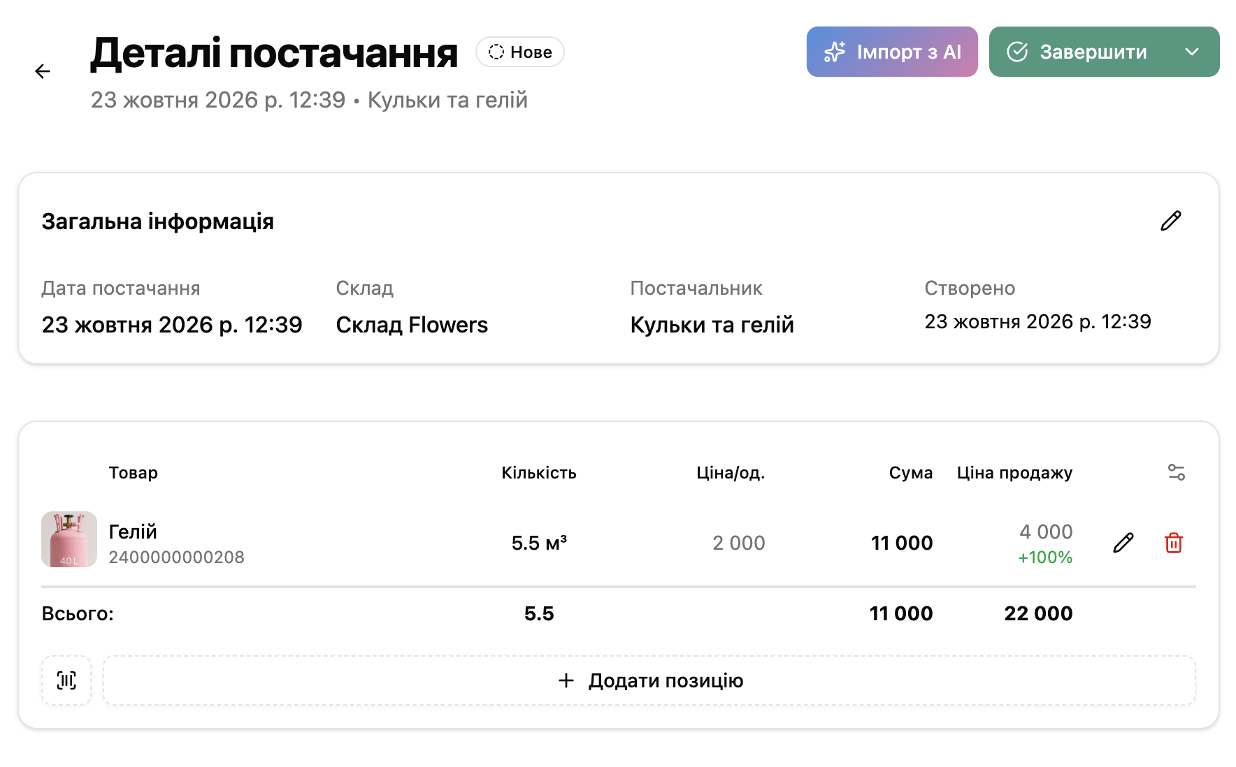Go back using the left arrow

coord(43,71)
